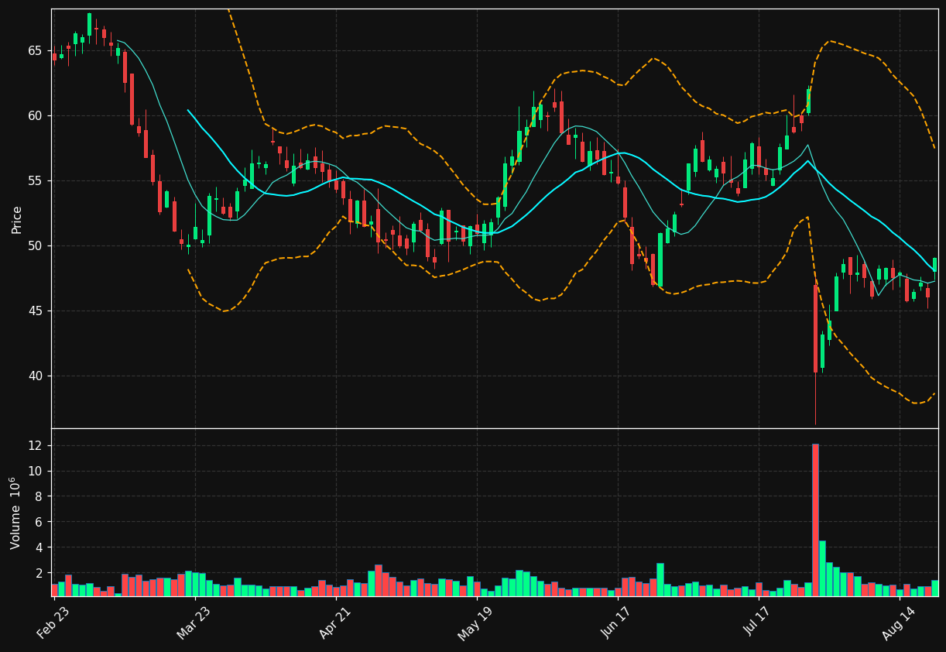Viewport: 946px width, 652px height.
Task: Click the Jul 17 date label
Action: pos(756,623)
